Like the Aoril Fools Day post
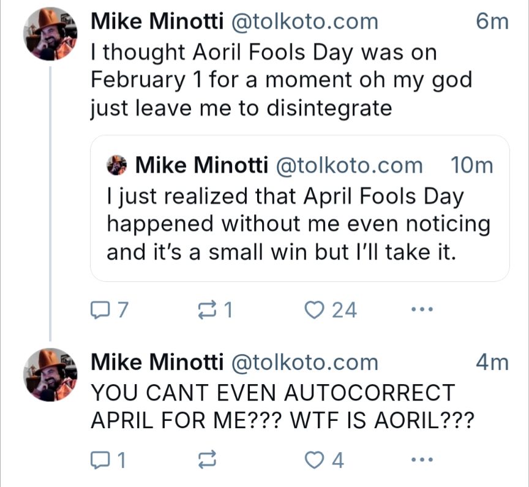The height and width of the screenshot is (487, 529). (x=315, y=310)
